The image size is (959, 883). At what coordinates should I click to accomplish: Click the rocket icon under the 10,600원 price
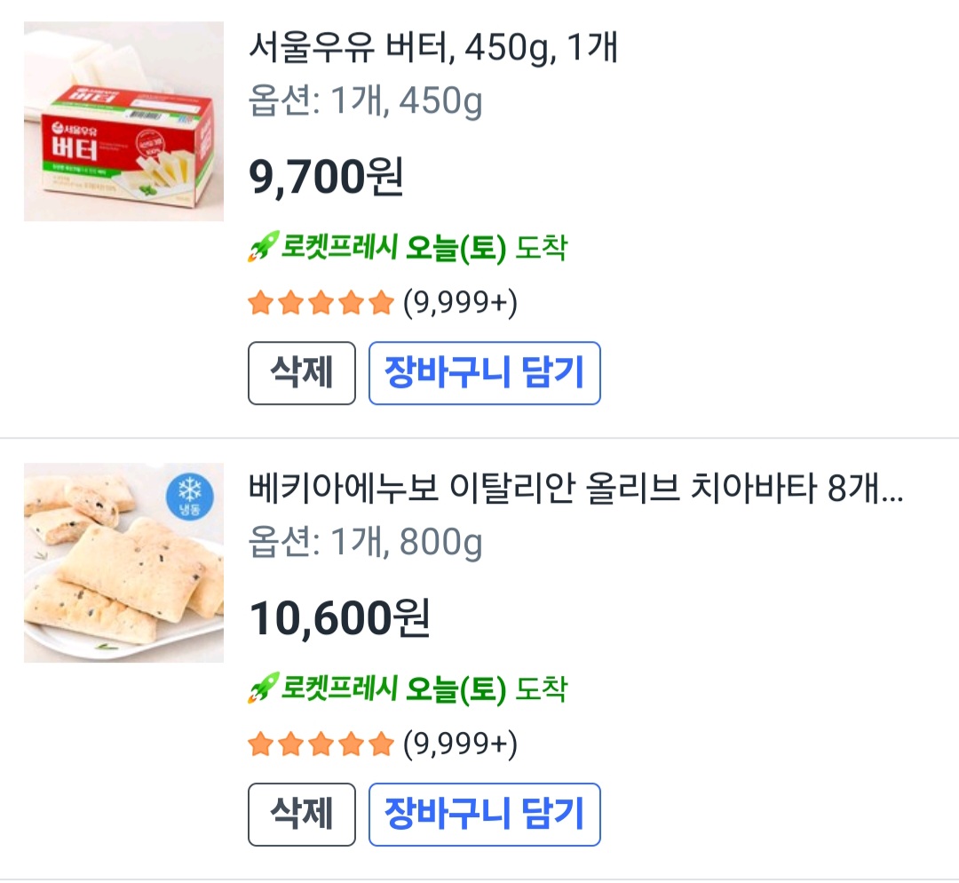coord(263,688)
